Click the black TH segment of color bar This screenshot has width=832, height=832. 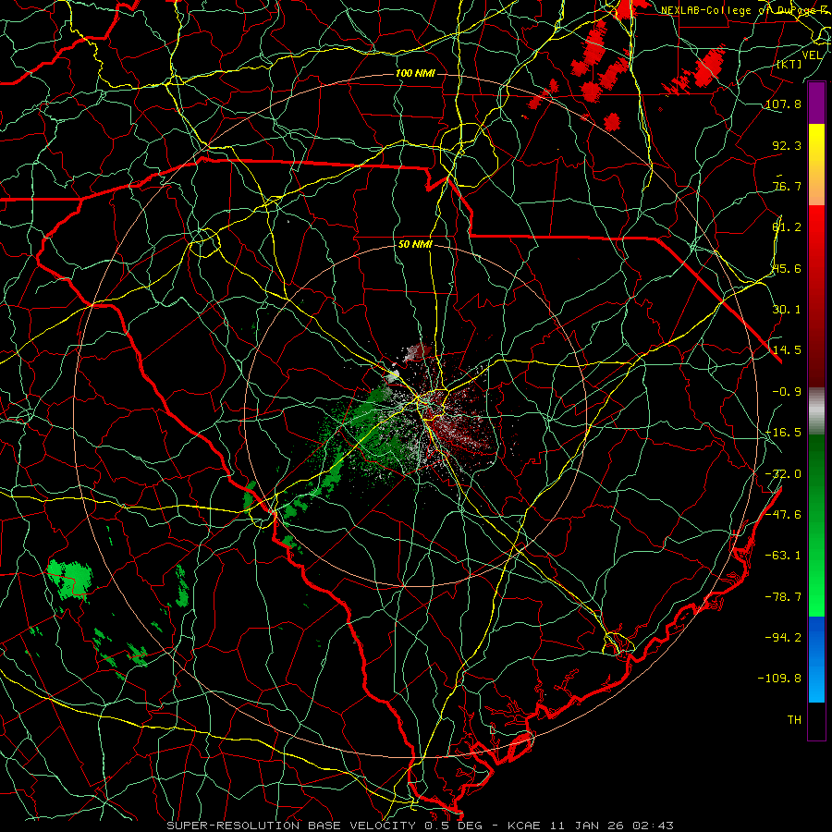(816, 720)
